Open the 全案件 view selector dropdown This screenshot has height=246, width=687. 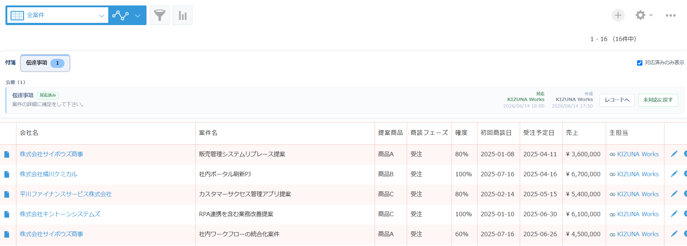tap(58, 15)
